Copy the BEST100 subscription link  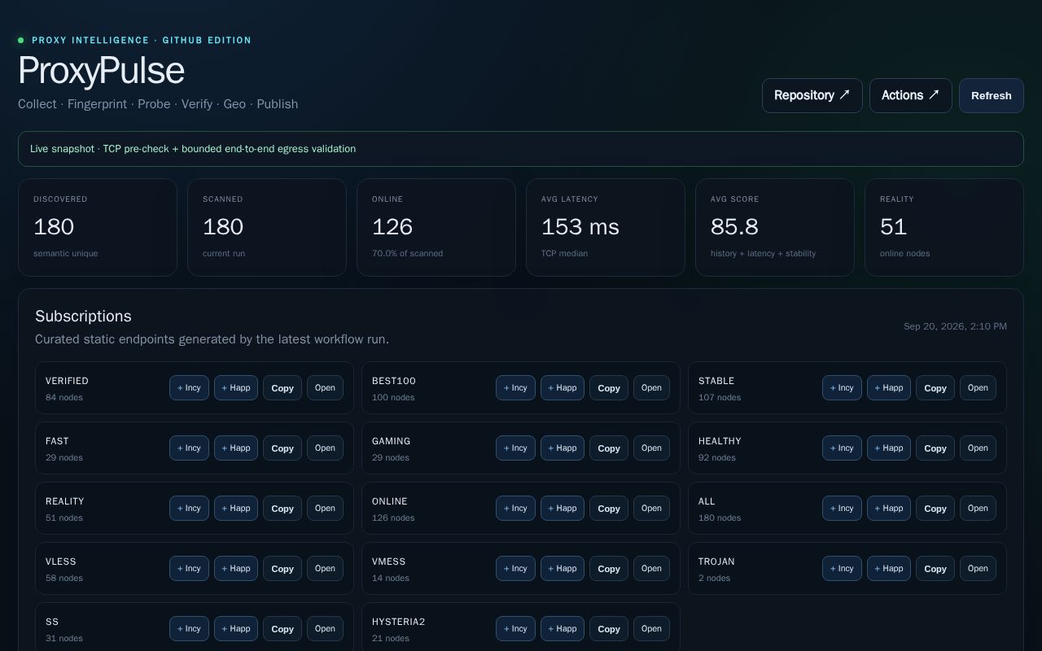tap(609, 388)
